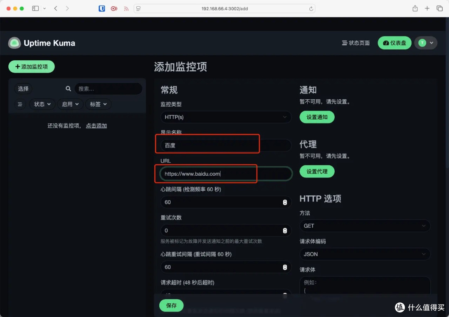Open the RSS feed extension icon
The image size is (449, 317).
pyautogui.click(x=126, y=9)
